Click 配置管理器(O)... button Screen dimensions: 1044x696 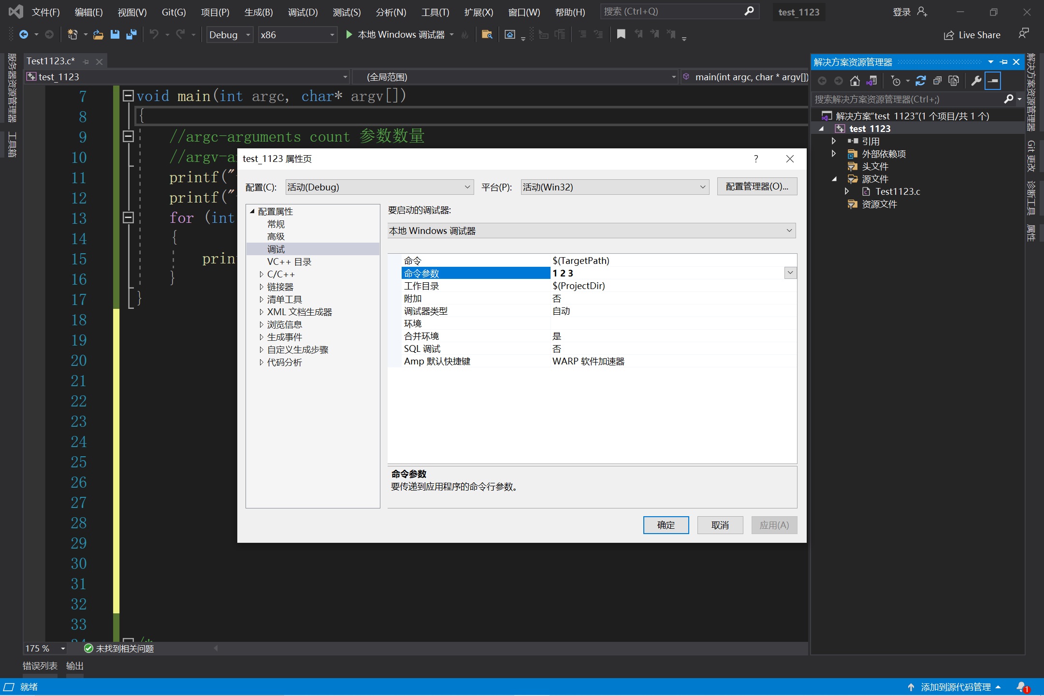pos(756,187)
